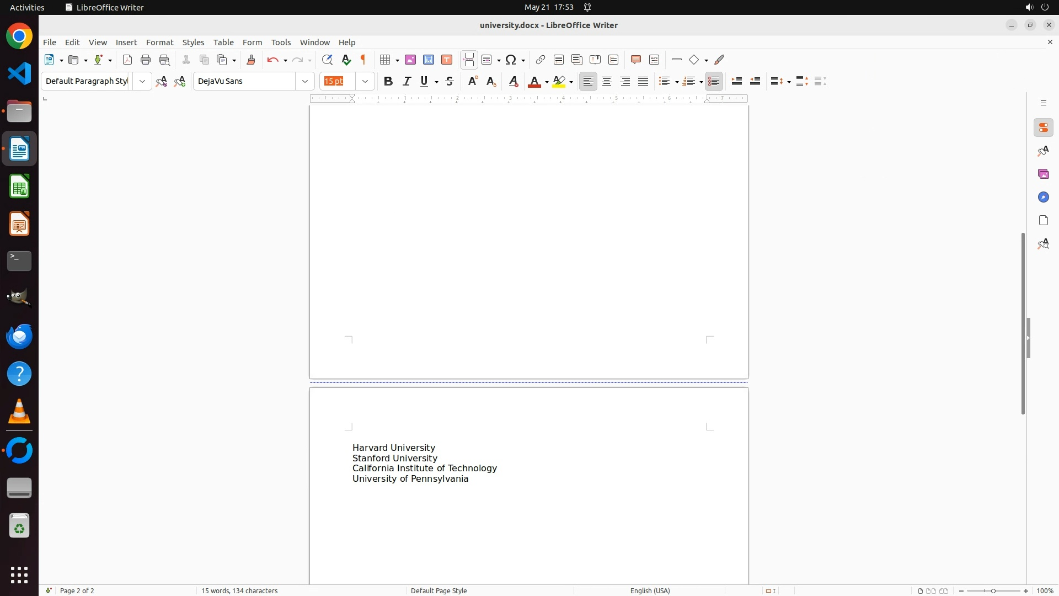Toggle Italic formatting
The height and width of the screenshot is (596, 1059).
[407, 82]
